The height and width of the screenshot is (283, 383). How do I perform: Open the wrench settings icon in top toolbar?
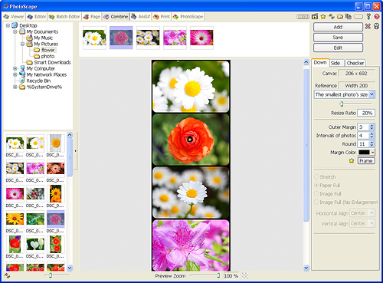pyautogui.click(x=368, y=17)
